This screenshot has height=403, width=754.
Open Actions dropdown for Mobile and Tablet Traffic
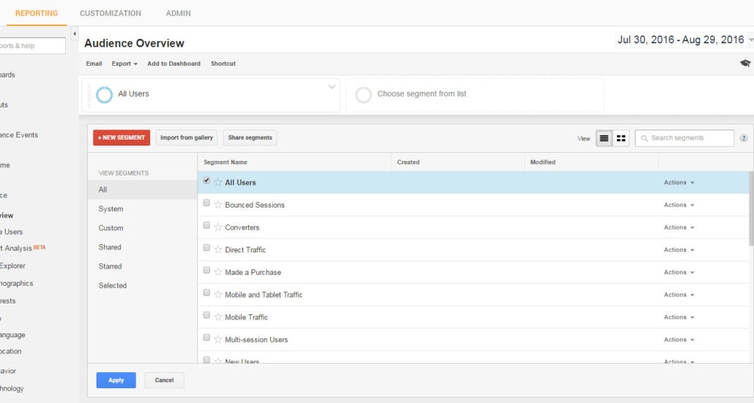point(679,295)
